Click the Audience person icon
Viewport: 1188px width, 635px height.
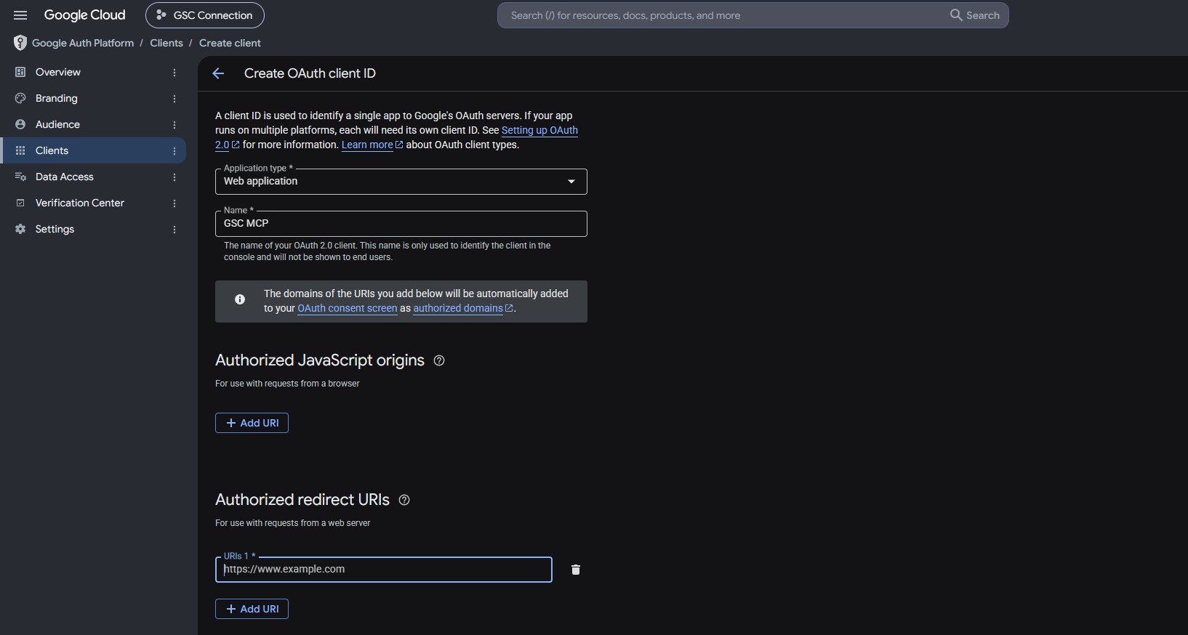point(20,124)
